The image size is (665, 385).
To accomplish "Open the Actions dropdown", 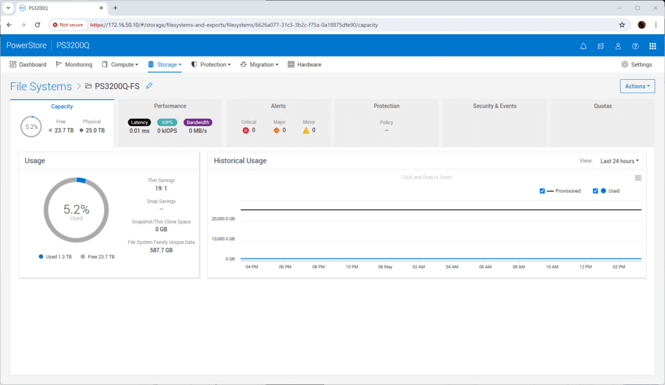I will point(637,86).
